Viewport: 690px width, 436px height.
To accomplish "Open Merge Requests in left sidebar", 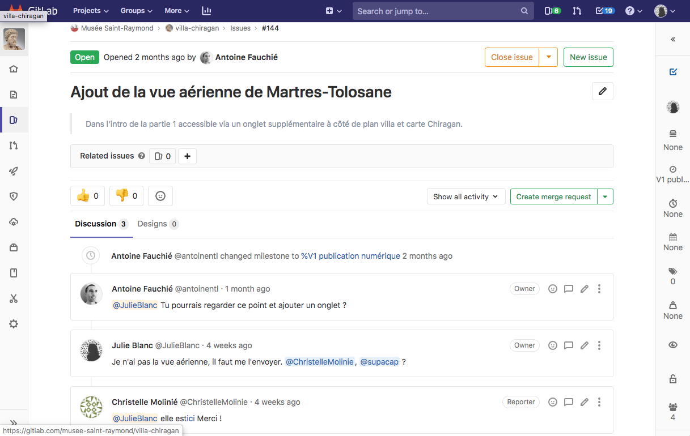I will [14, 146].
